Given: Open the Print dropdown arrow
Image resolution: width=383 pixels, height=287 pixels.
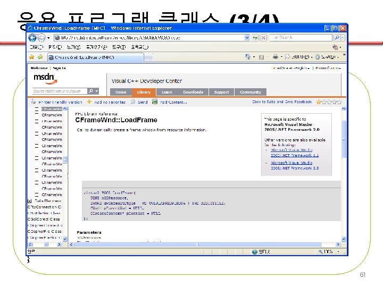Looking at the screenshot, I should pyautogui.click(x=281, y=57).
